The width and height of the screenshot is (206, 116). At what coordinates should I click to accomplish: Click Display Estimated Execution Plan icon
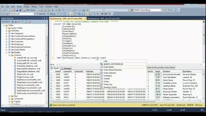[x=65, y=14]
